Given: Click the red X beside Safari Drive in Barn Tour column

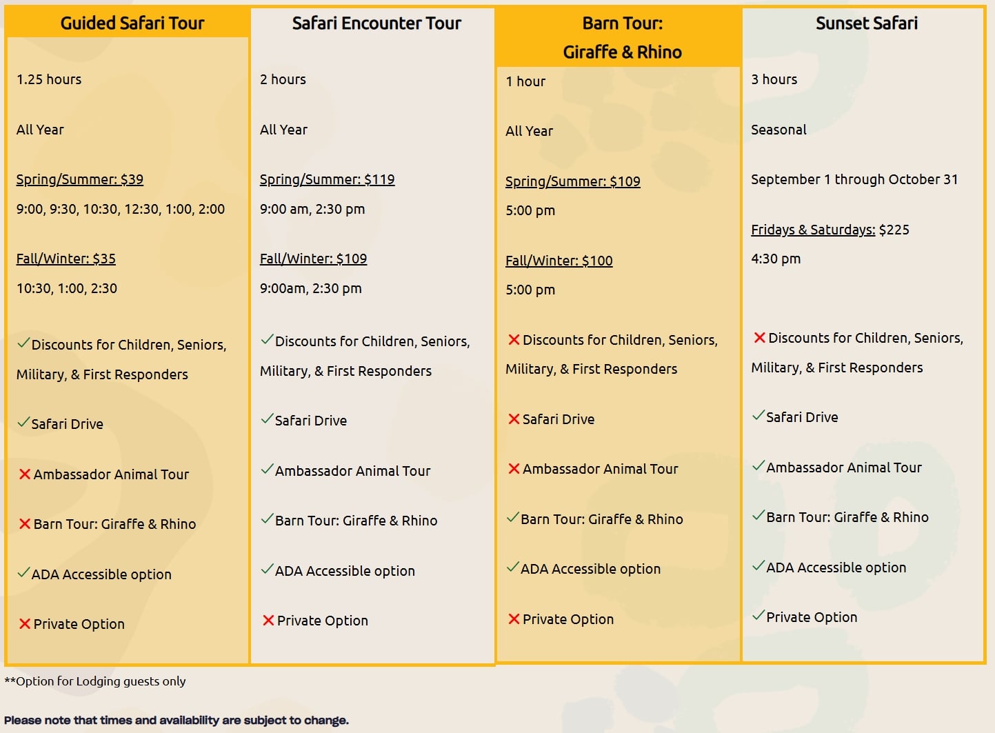Looking at the screenshot, I should click(x=514, y=418).
